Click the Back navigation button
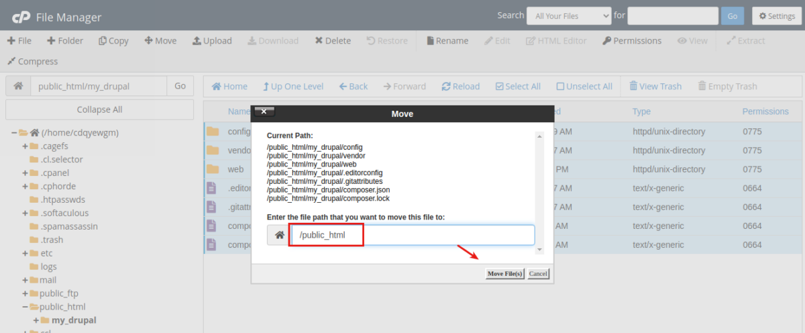Screen dimensions: 805x333 354,86
